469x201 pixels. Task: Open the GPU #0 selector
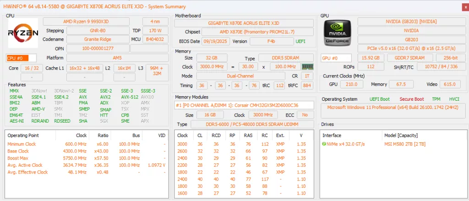336,58
